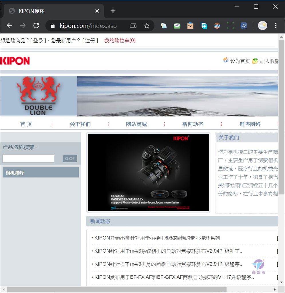Open the 首页 navigation item

tap(26, 124)
